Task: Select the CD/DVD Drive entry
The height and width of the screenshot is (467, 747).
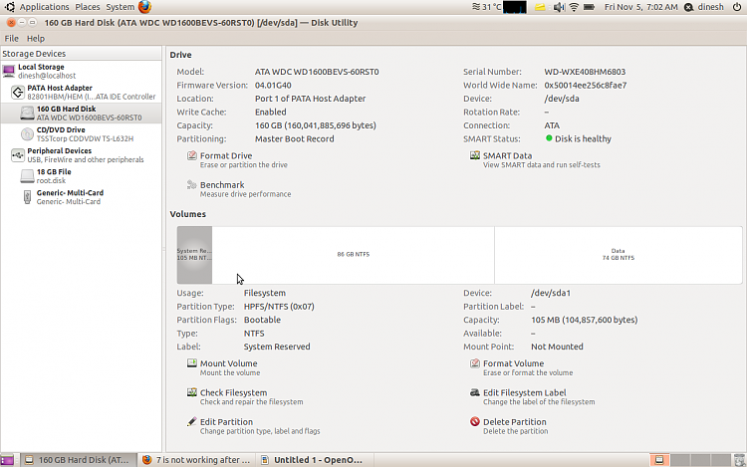Action: pyautogui.click(x=81, y=134)
